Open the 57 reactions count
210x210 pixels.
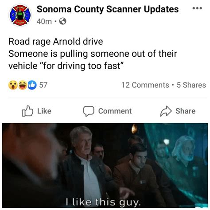[43, 85]
